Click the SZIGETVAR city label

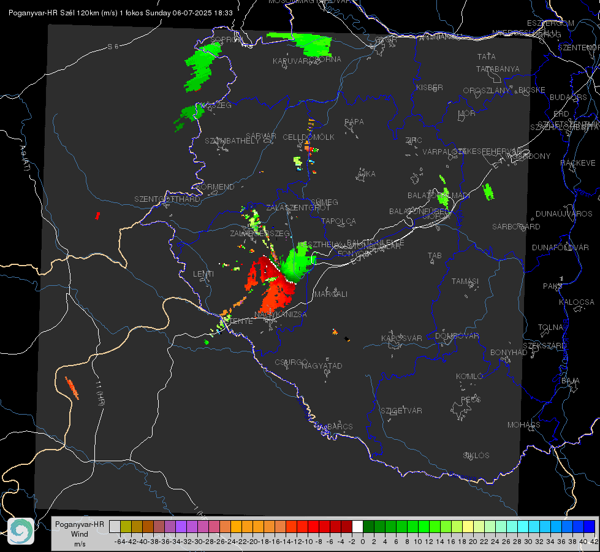(401, 411)
